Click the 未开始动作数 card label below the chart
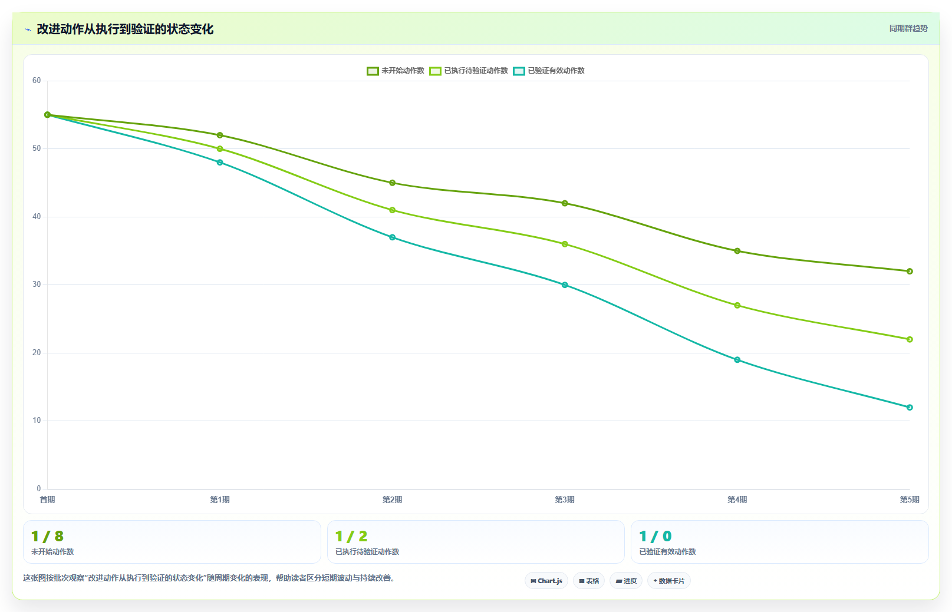Screen dimensions: 952x612 tap(52, 552)
